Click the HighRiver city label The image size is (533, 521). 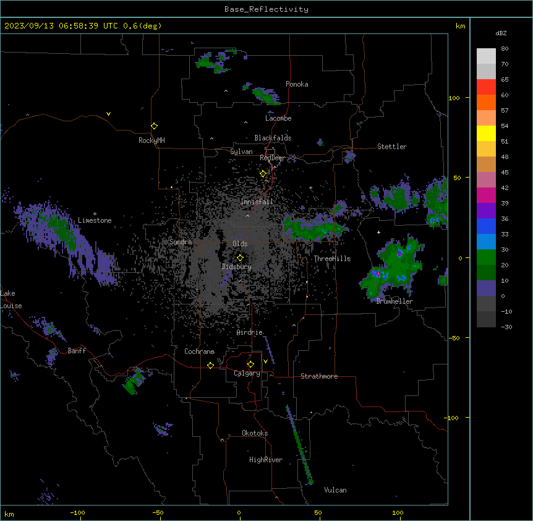[266, 460]
